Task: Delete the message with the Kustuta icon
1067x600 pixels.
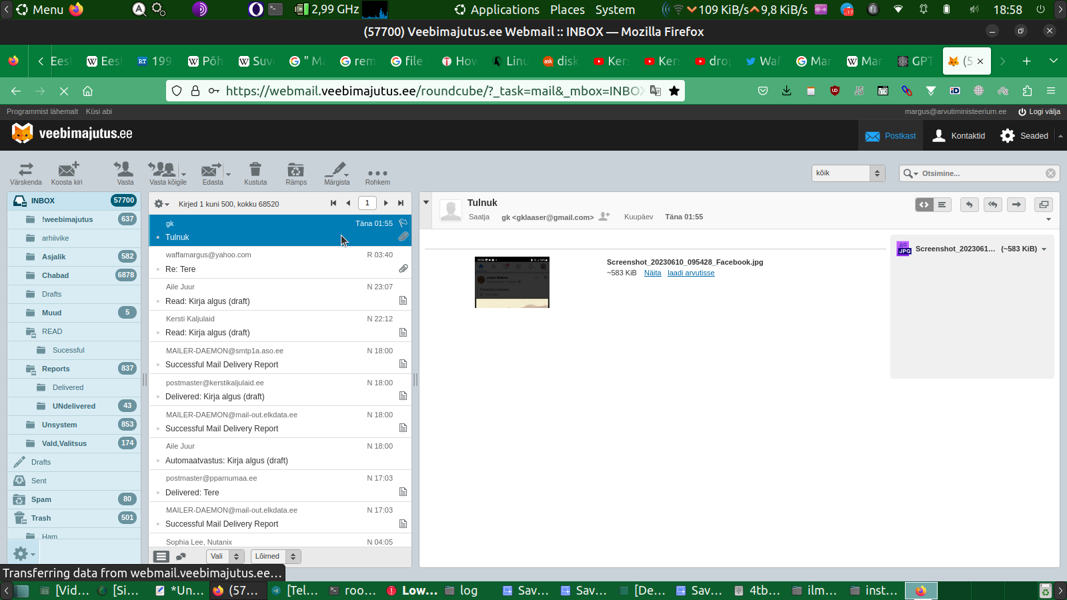Action: [255, 173]
